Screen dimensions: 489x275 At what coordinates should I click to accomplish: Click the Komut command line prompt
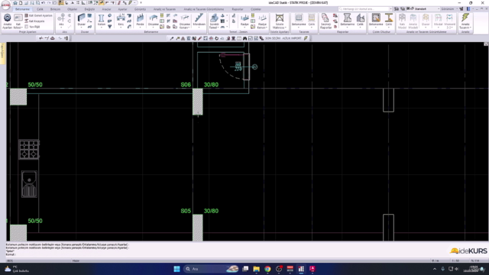(11, 254)
